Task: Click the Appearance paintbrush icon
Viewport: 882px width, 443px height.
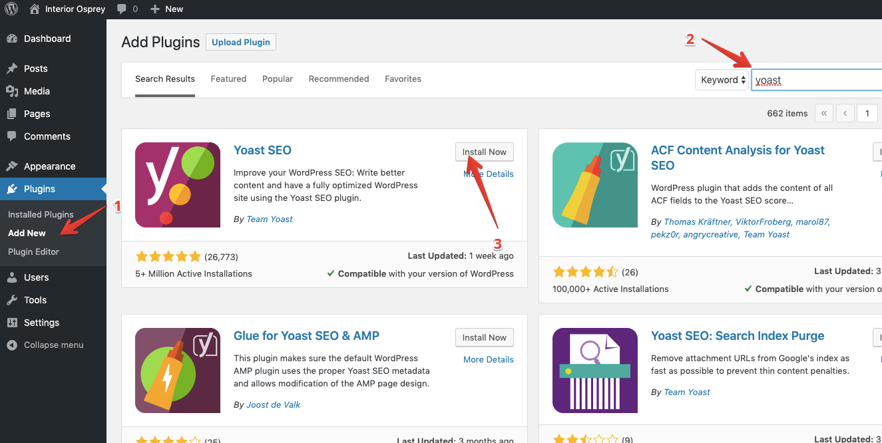Action: click(12, 166)
